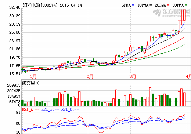Image resolution: width=191 pixels, height=134 pixels.
Task: Click the 1月 date axis label
Action: (x=33, y=76)
